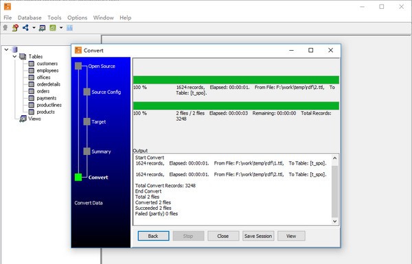Minimize the Convert dialog window

click(291, 50)
